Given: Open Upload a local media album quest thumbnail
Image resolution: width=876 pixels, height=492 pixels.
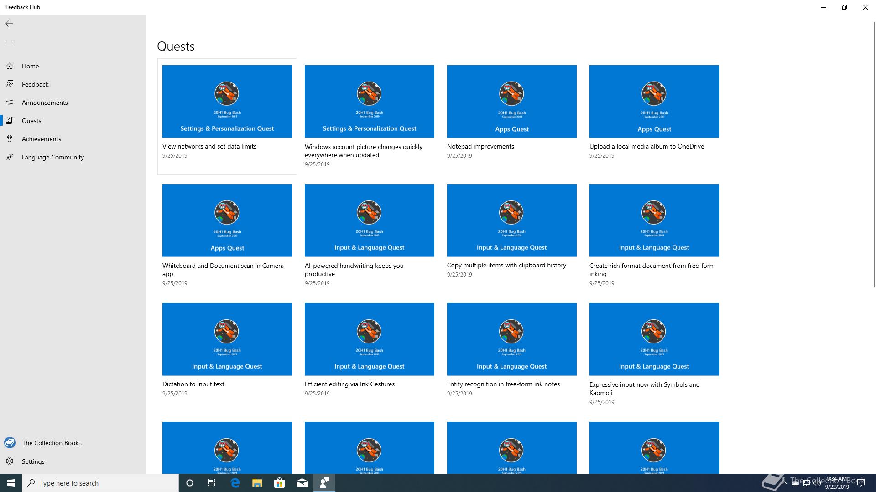Looking at the screenshot, I should point(654,101).
